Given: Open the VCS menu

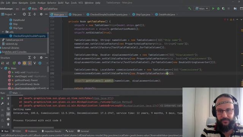Looking at the screenshot, I should coord(80,3).
